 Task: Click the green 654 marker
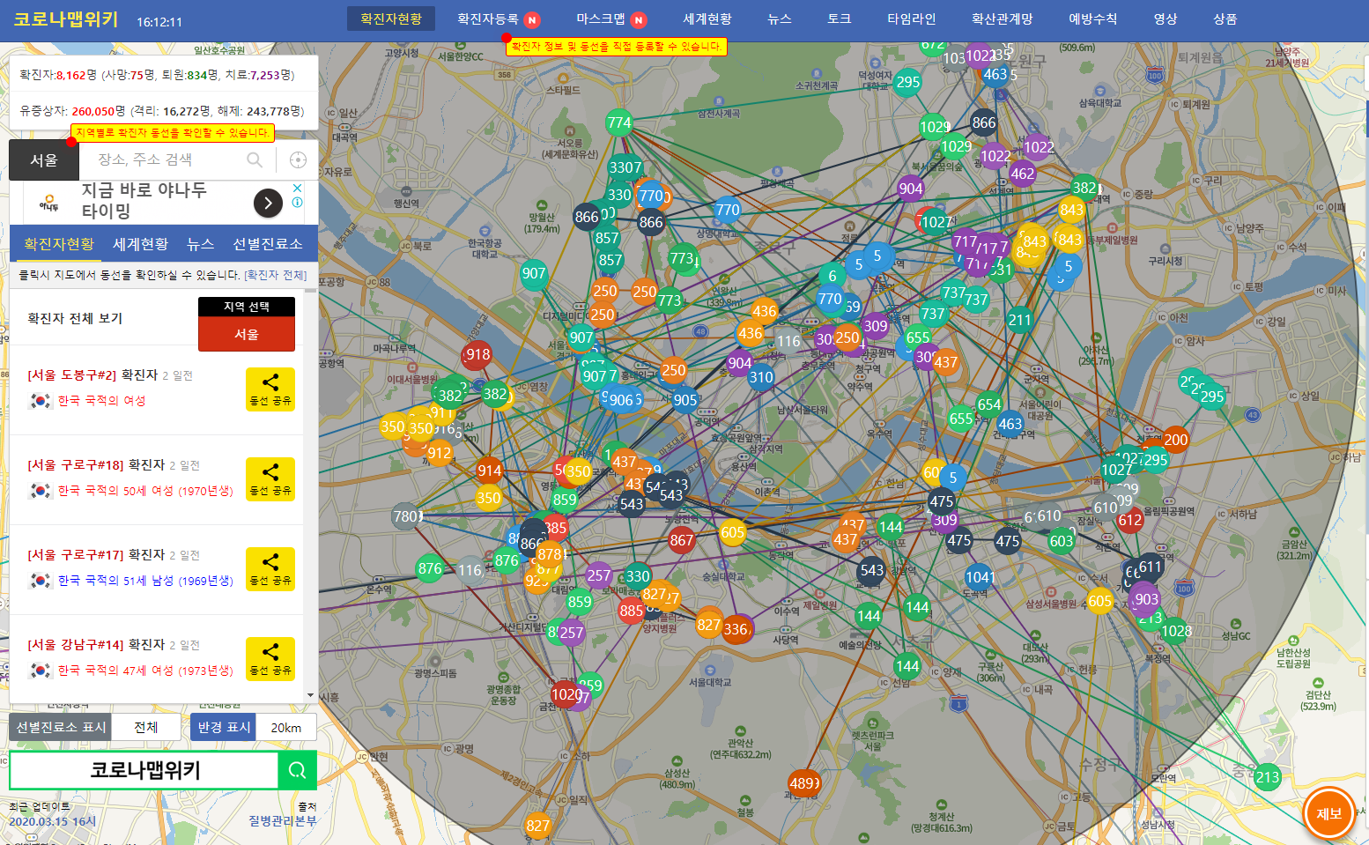click(989, 404)
